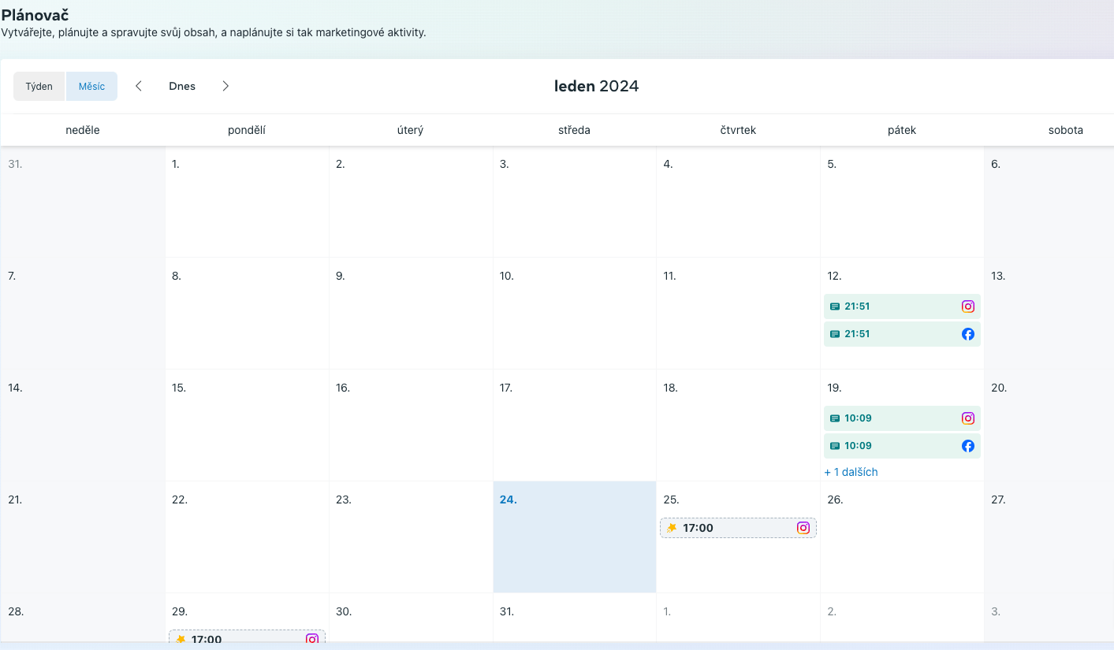Open the 21:51 Facebook post on January 12

(x=891, y=334)
